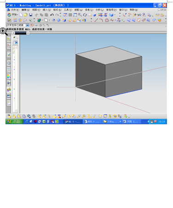Open the Internet Explorer sidebar tab
The width and height of the screenshot is (173, 208).
(9, 54)
